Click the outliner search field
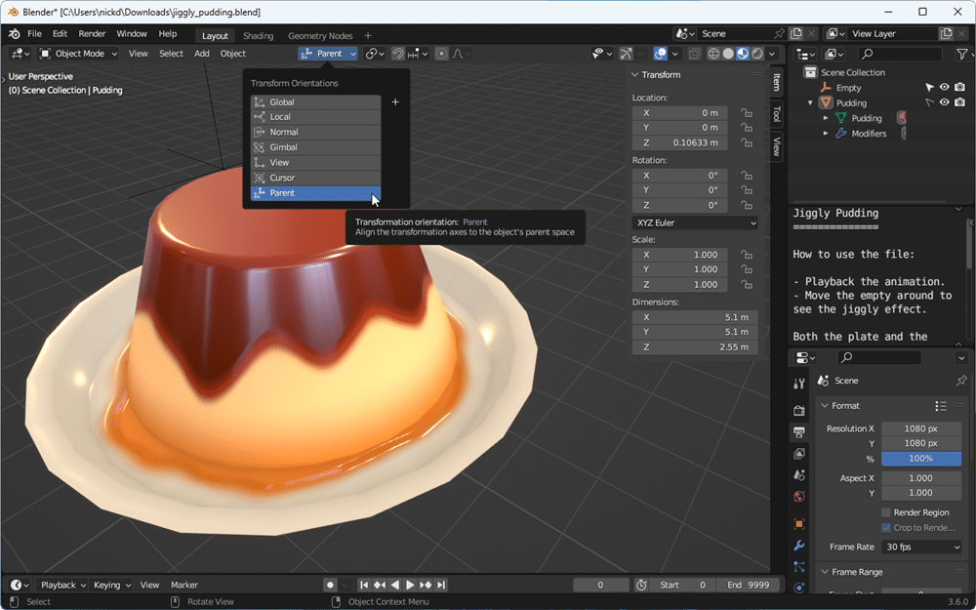This screenshot has height=610, width=976. click(x=898, y=54)
